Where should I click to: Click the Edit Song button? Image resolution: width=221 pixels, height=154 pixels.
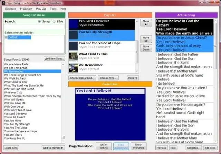(210, 148)
